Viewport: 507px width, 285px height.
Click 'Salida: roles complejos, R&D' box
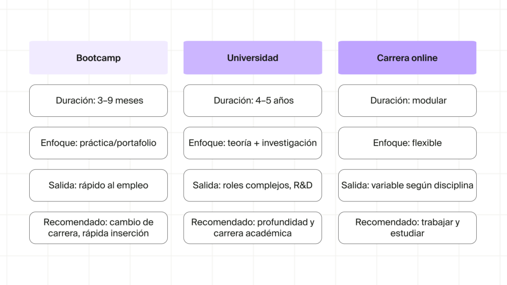click(253, 186)
